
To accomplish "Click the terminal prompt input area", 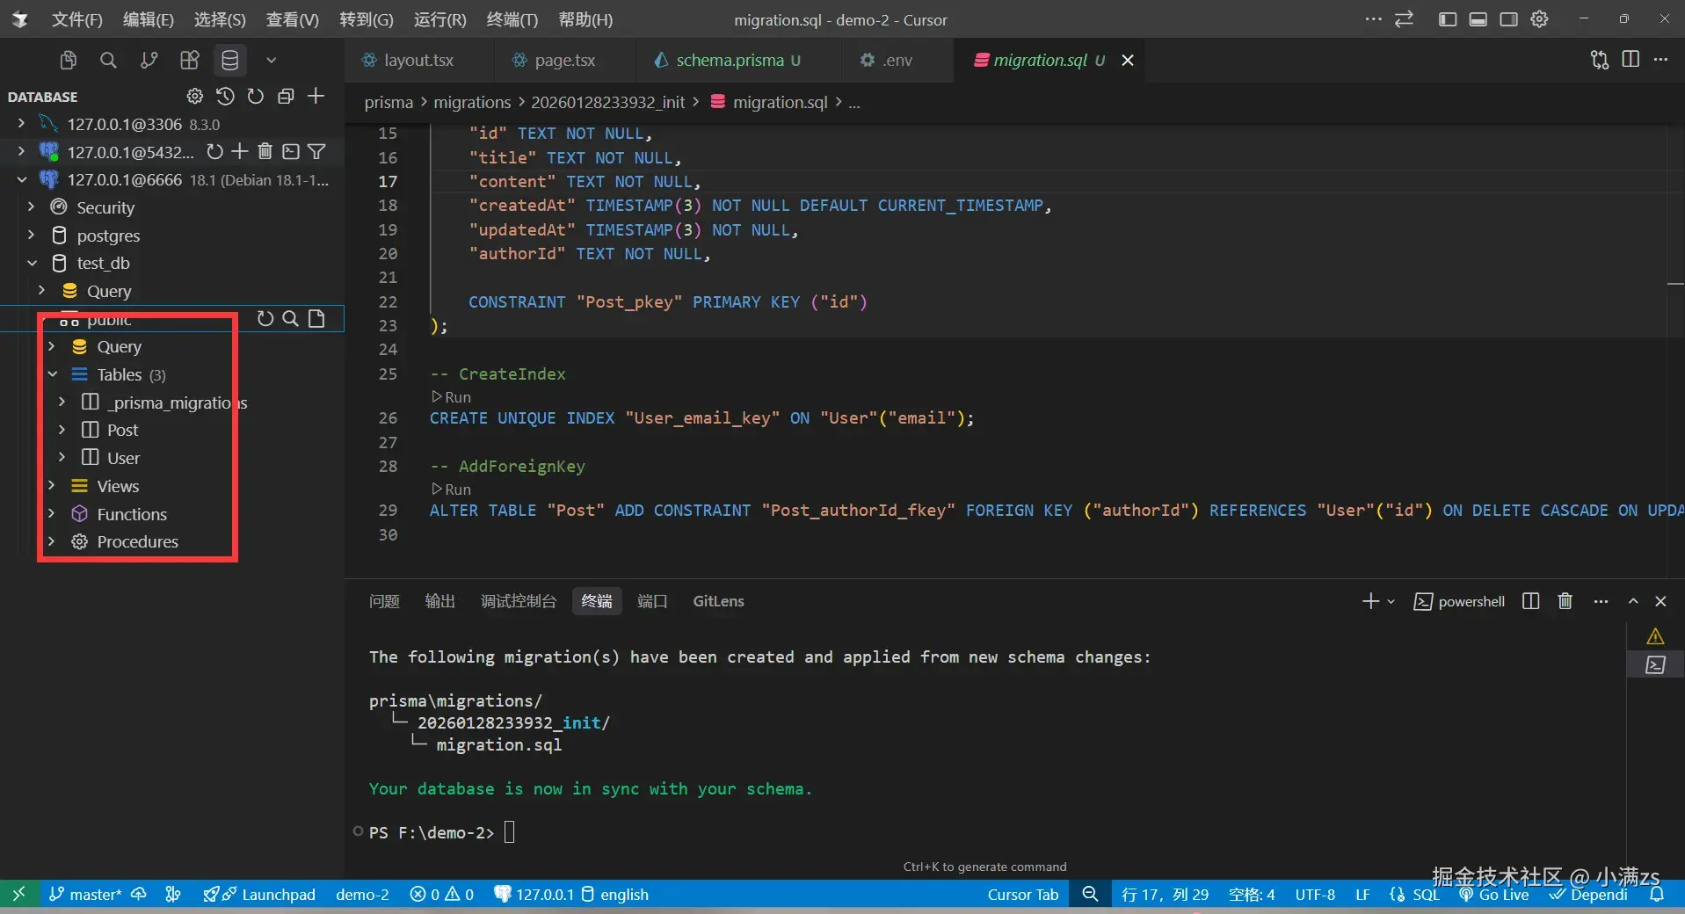I will click(x=510, y=832).
